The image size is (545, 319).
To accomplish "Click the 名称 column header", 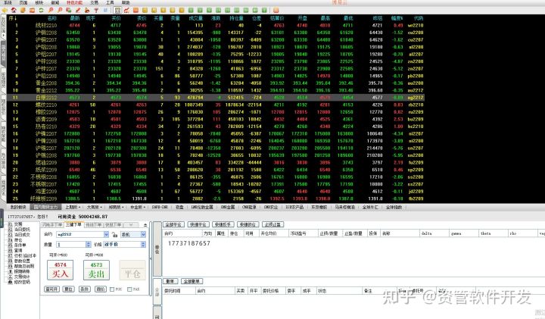I will click(51, 17).
